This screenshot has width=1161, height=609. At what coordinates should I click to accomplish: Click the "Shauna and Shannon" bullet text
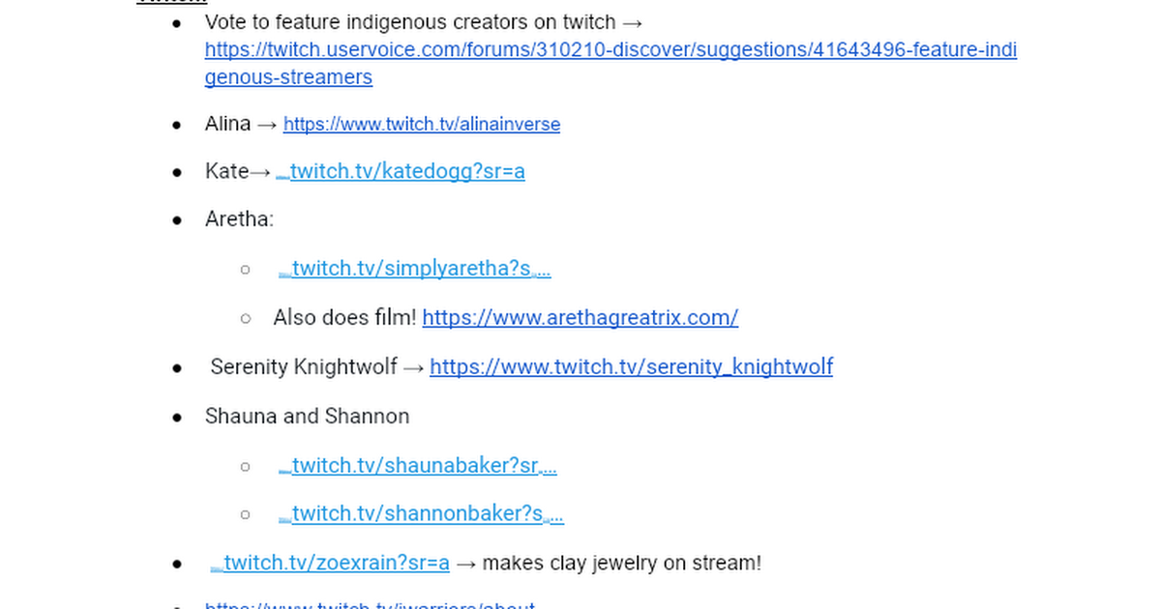[x=307, y=417]
